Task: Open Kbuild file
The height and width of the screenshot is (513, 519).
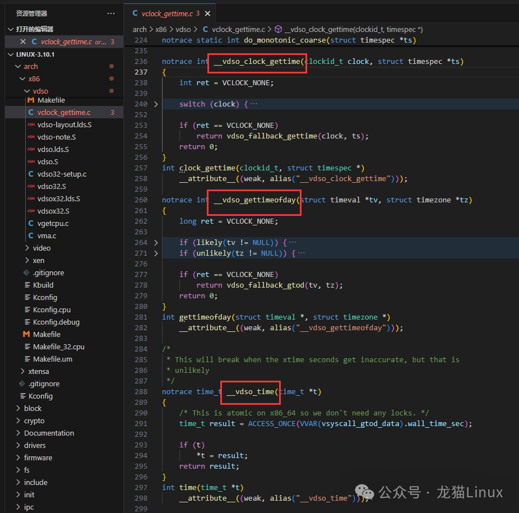Action: click(x=64, y=285)
